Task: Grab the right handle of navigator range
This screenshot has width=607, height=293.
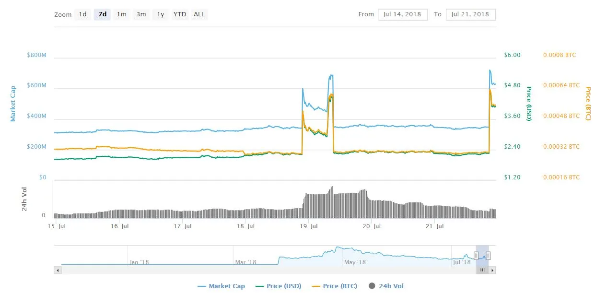Action: 488,256
